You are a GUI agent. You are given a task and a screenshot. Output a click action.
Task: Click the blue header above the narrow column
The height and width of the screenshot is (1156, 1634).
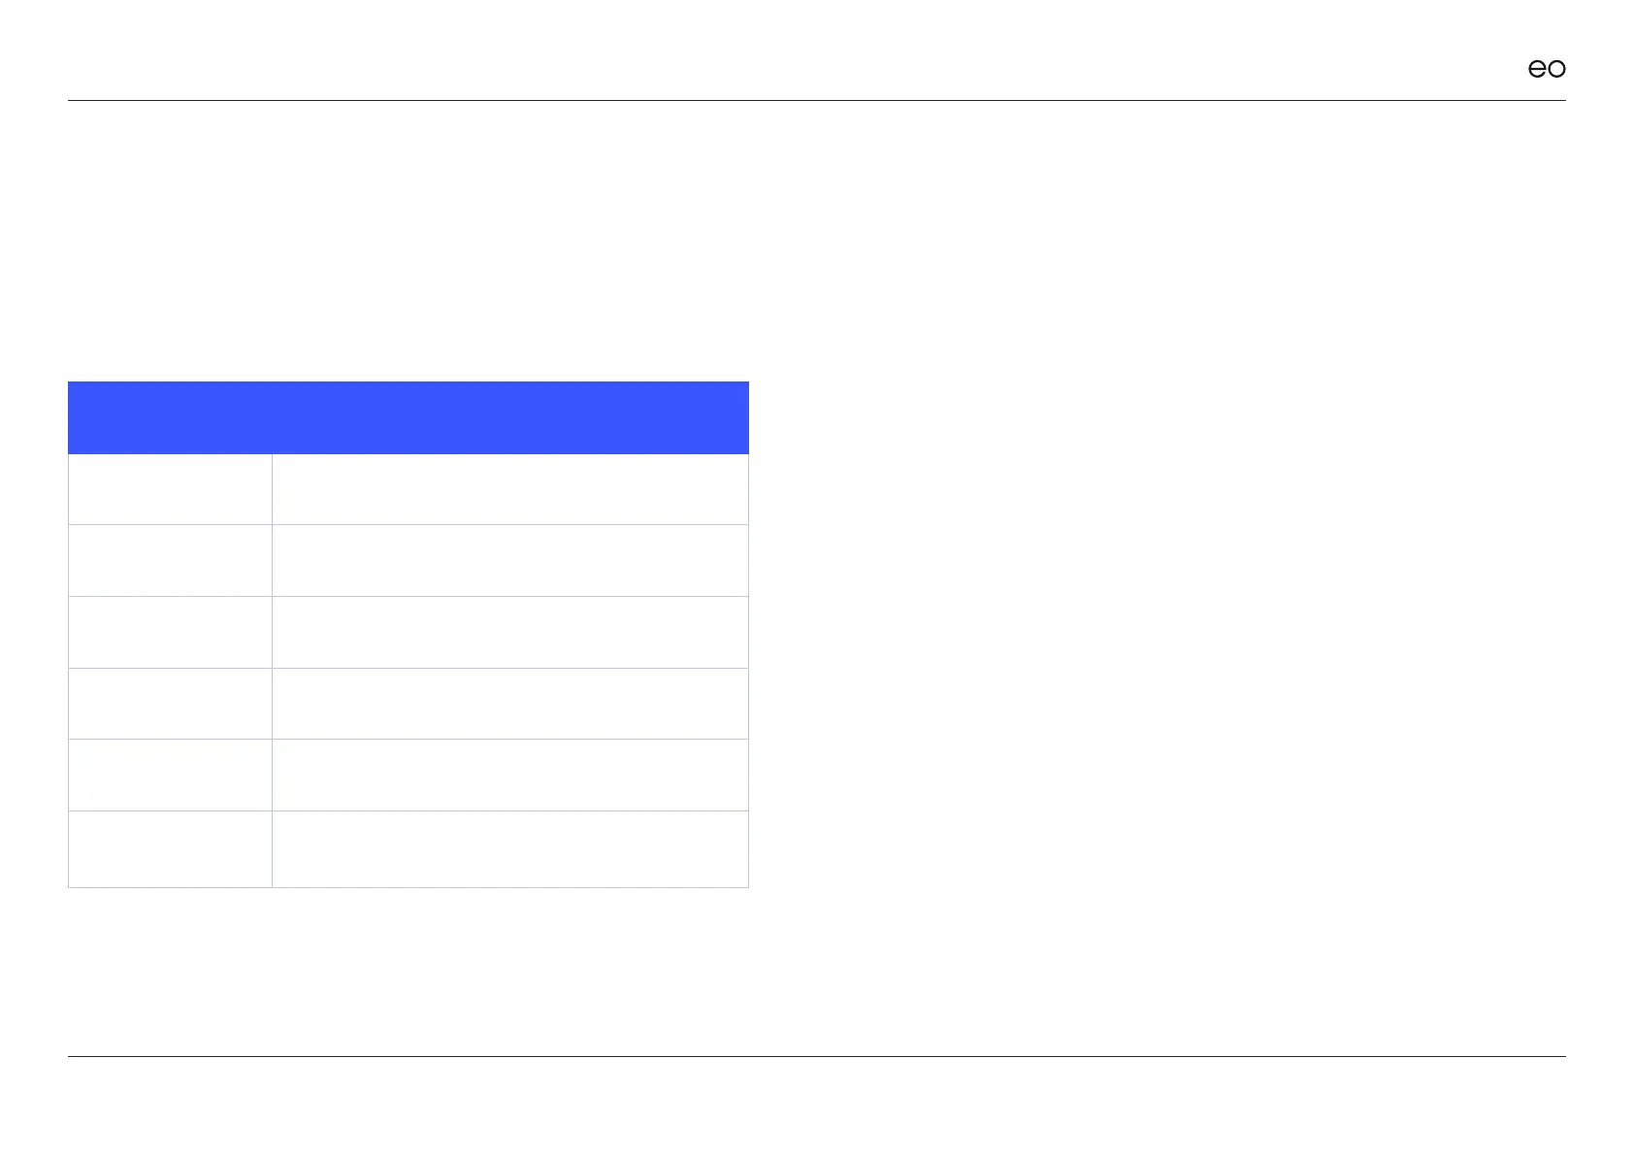pos(170,417)
